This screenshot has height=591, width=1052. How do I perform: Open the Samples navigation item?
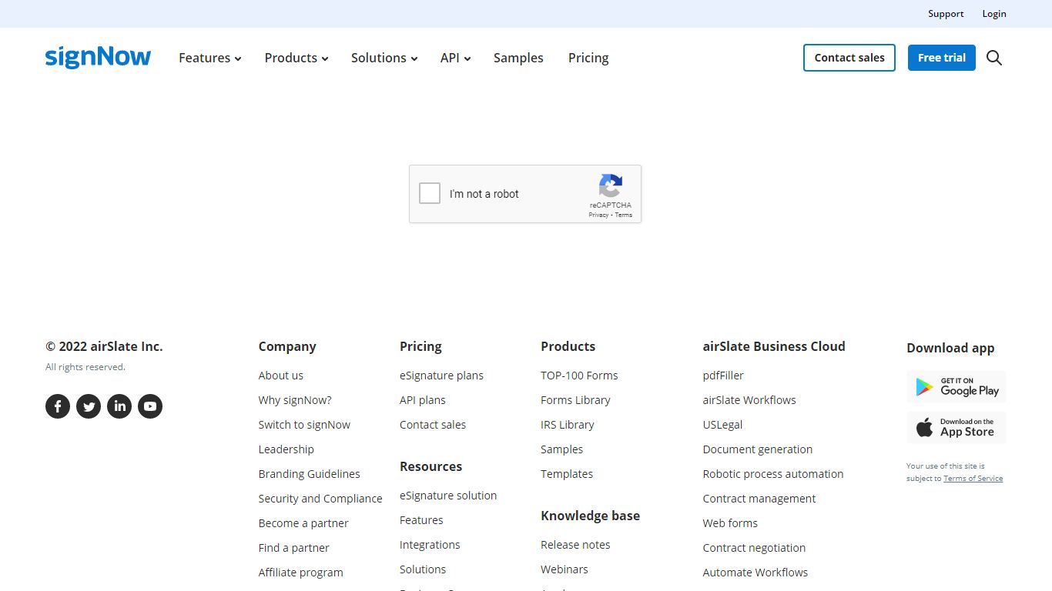coord(518,58)
